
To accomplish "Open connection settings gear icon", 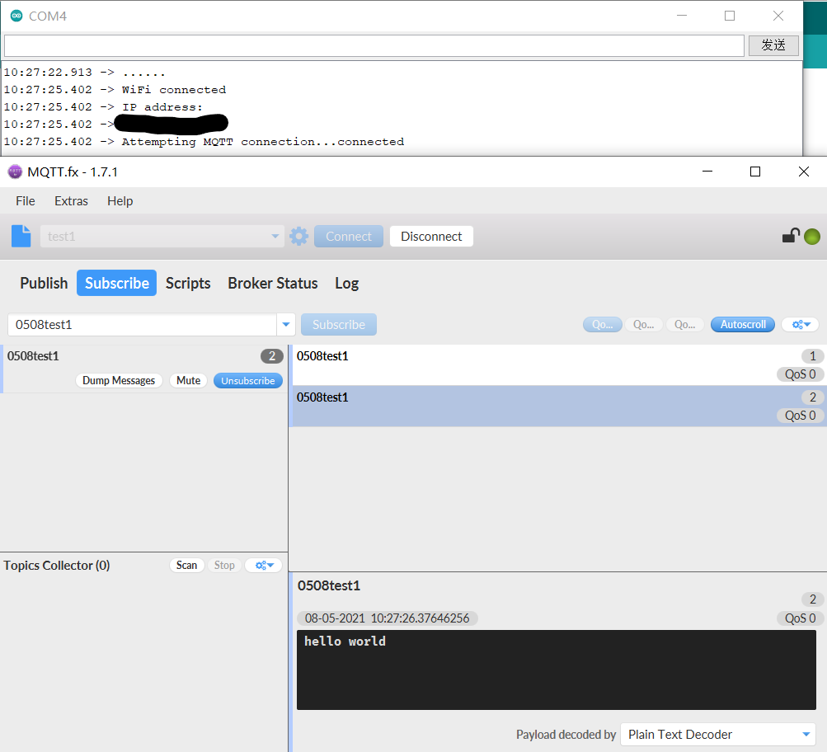I will point(299,237).
